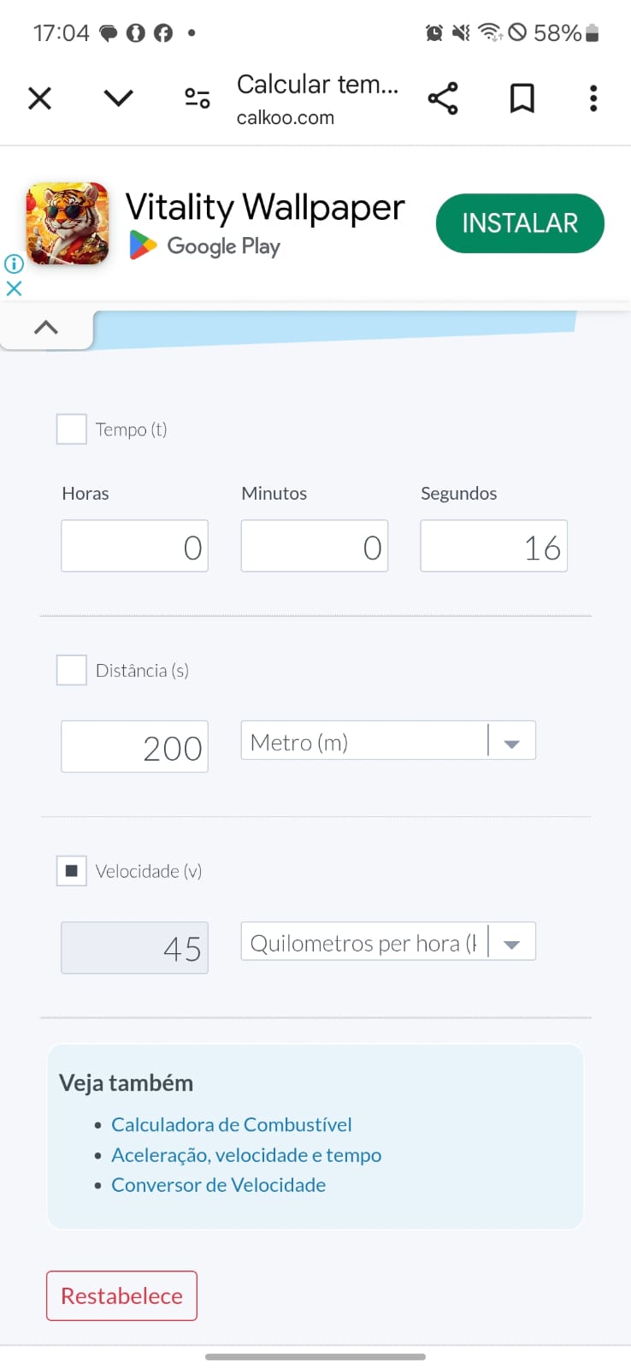
Task: Check the Distância (s) checkbox
Action: click(x=71, y=670)
